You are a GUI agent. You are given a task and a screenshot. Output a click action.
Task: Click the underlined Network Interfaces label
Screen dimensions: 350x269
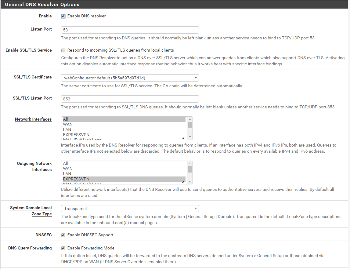click(x=33, y=119)
